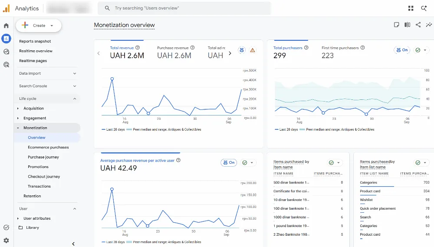434x247 pixels.
Task: Click the Share this report icon
Action: tap(418, 25)
